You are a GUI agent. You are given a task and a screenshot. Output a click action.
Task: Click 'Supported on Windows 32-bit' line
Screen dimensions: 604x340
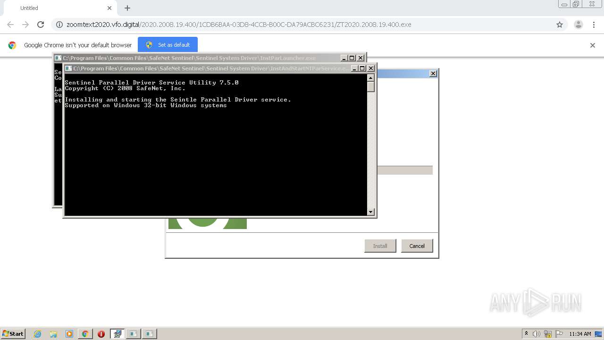click(x=146, y=105)
